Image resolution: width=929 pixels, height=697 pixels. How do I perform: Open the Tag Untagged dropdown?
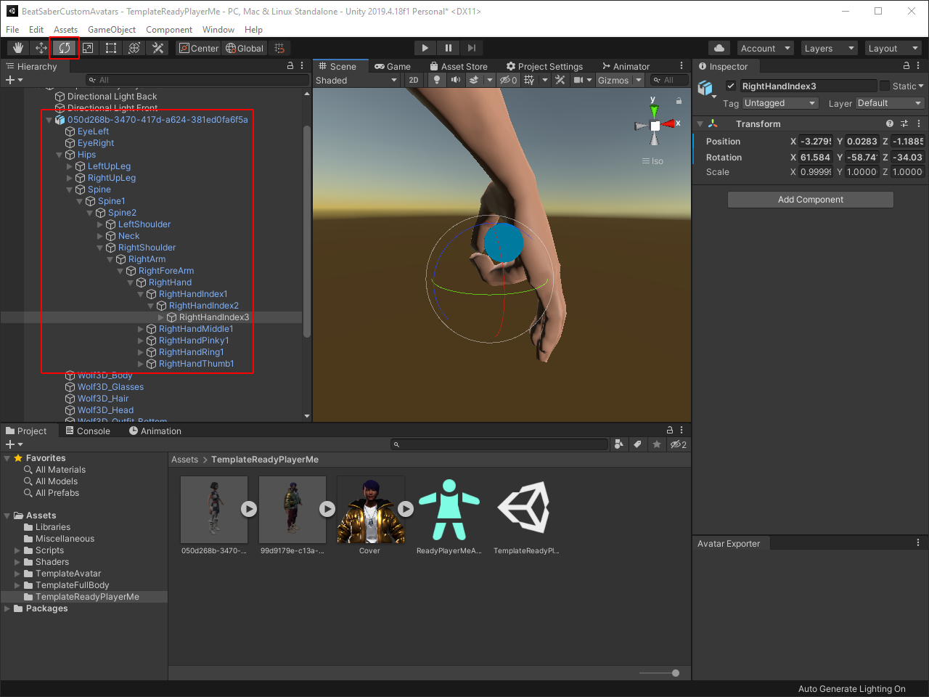(x=780, y=103)
